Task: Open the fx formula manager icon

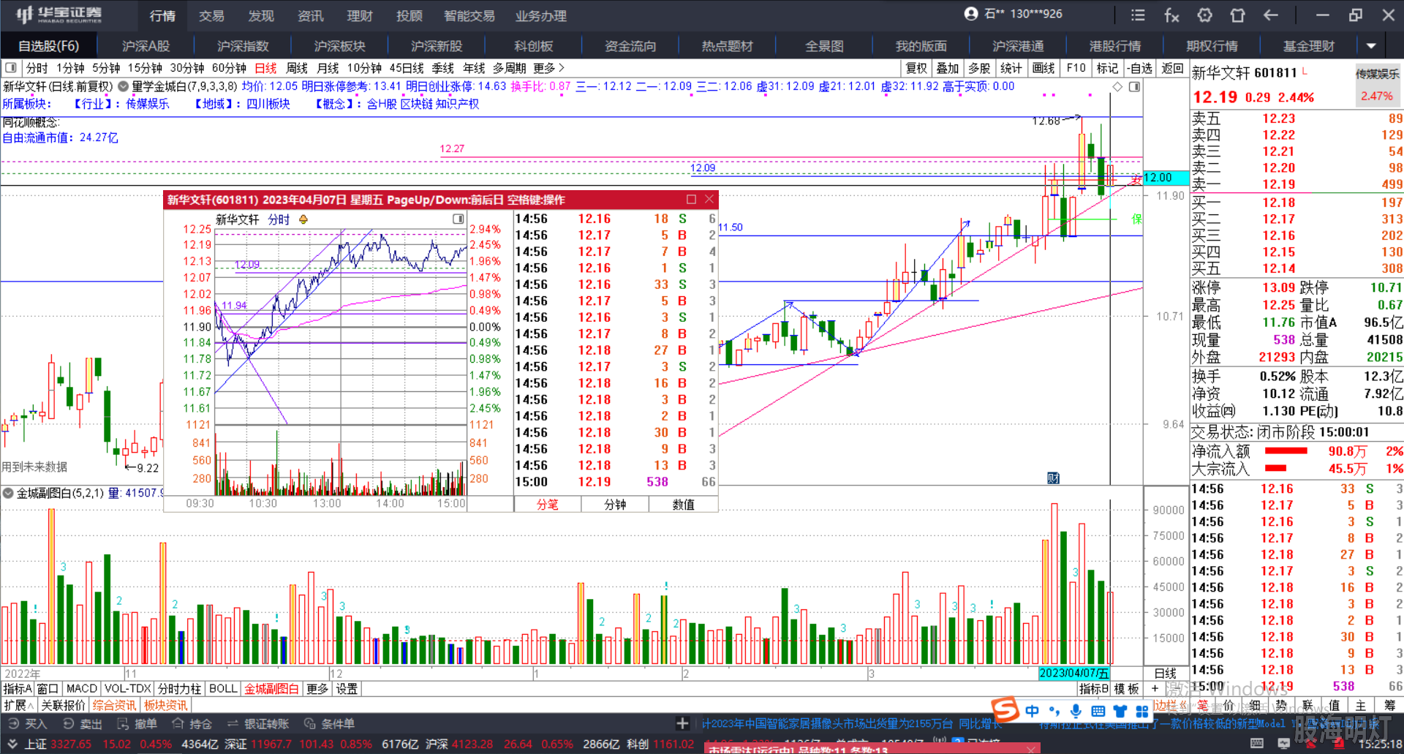Action: pyautogui.click(x=1171, y=15)
